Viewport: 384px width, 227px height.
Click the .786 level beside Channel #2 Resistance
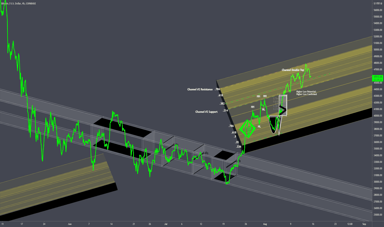click(x=217, y=89)
